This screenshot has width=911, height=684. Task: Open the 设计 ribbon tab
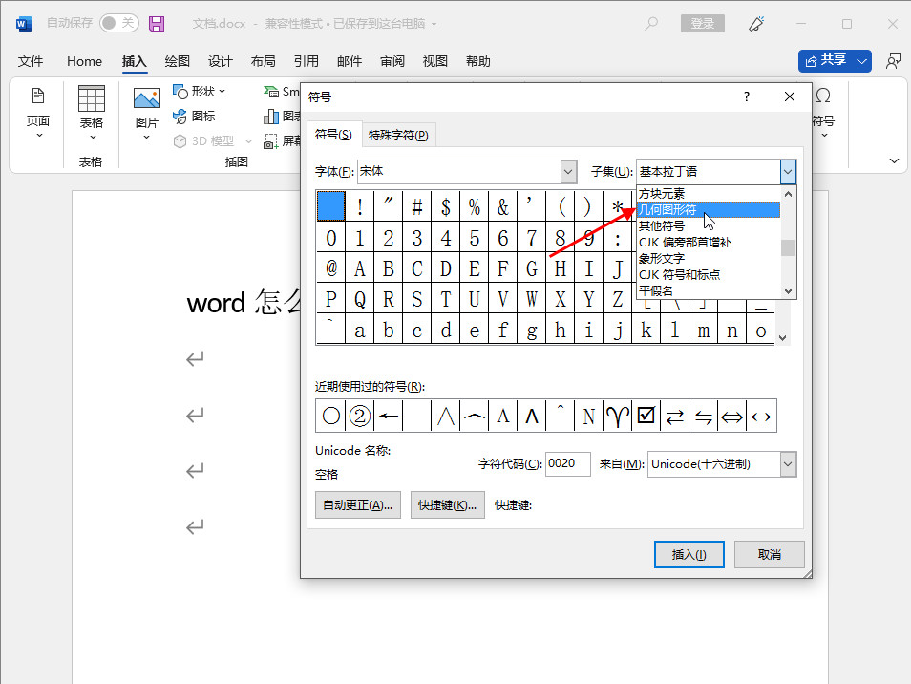(x=221, y=61)
